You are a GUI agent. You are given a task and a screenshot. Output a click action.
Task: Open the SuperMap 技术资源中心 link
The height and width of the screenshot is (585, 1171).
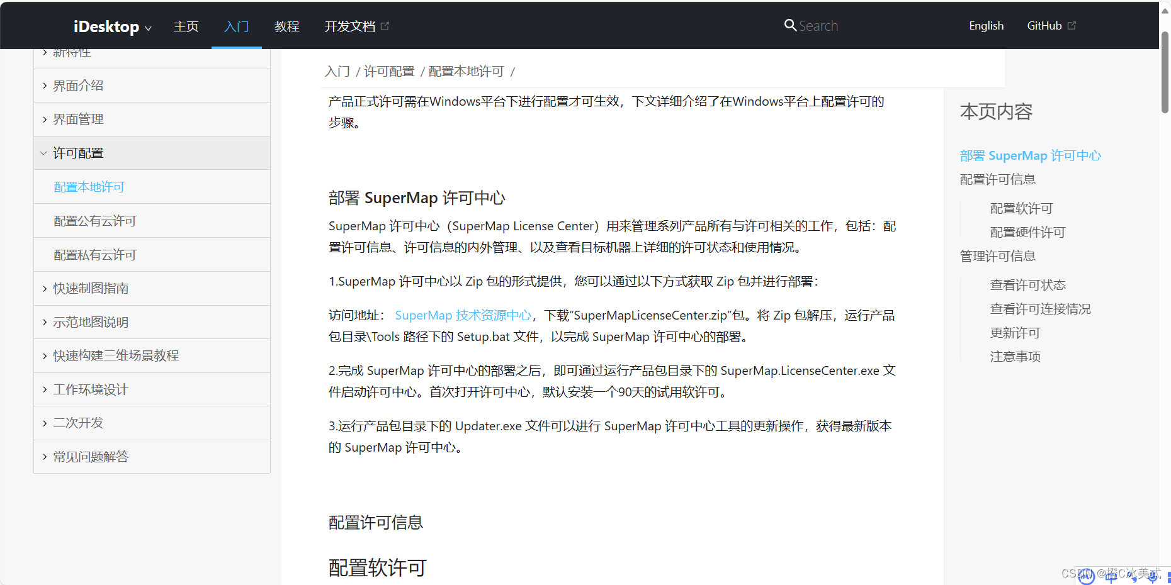[x=463, y=315]
